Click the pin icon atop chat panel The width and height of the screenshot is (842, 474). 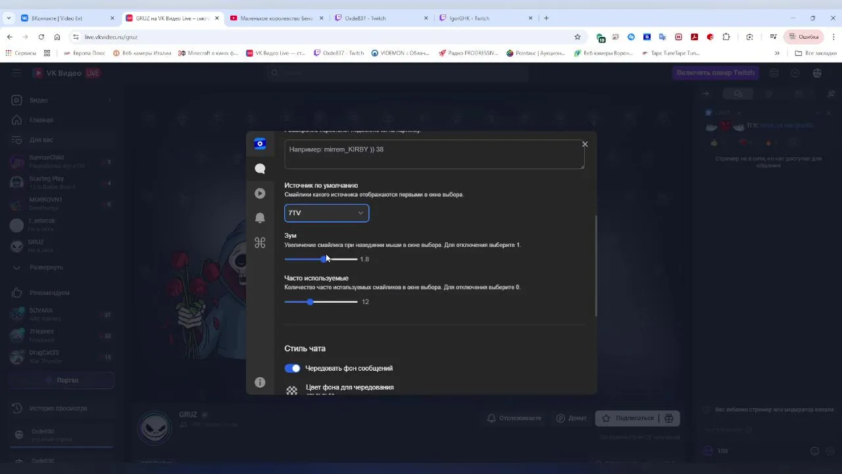point(831,94)
